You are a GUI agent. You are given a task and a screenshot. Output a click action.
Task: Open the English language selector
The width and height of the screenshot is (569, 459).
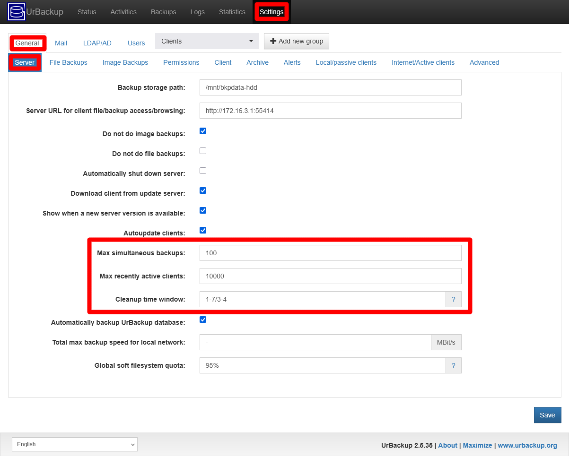coord(74,444)
